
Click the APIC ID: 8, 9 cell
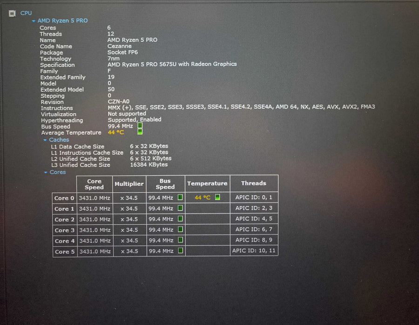point(254,240)
